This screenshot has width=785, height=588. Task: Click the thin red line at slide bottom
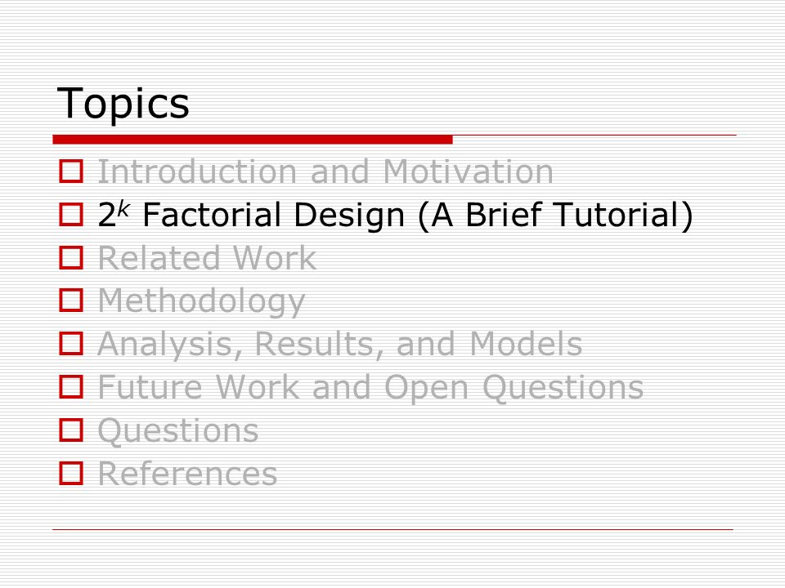click(393, 529)
